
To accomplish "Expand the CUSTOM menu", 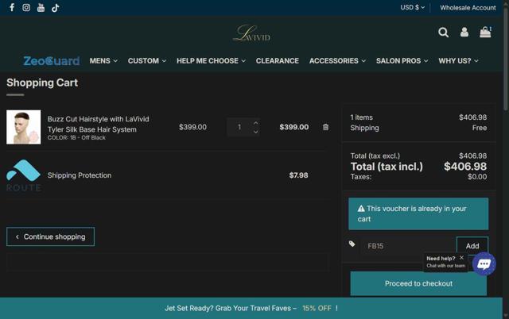I will point(146,61).
